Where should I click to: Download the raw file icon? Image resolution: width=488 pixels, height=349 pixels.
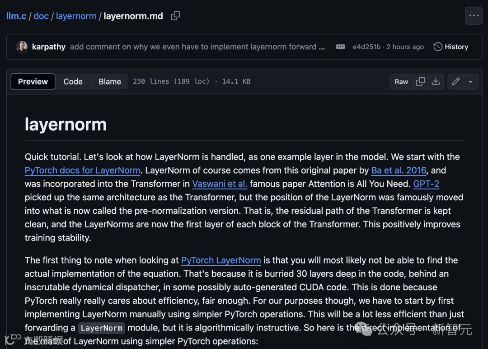point(436,81)
